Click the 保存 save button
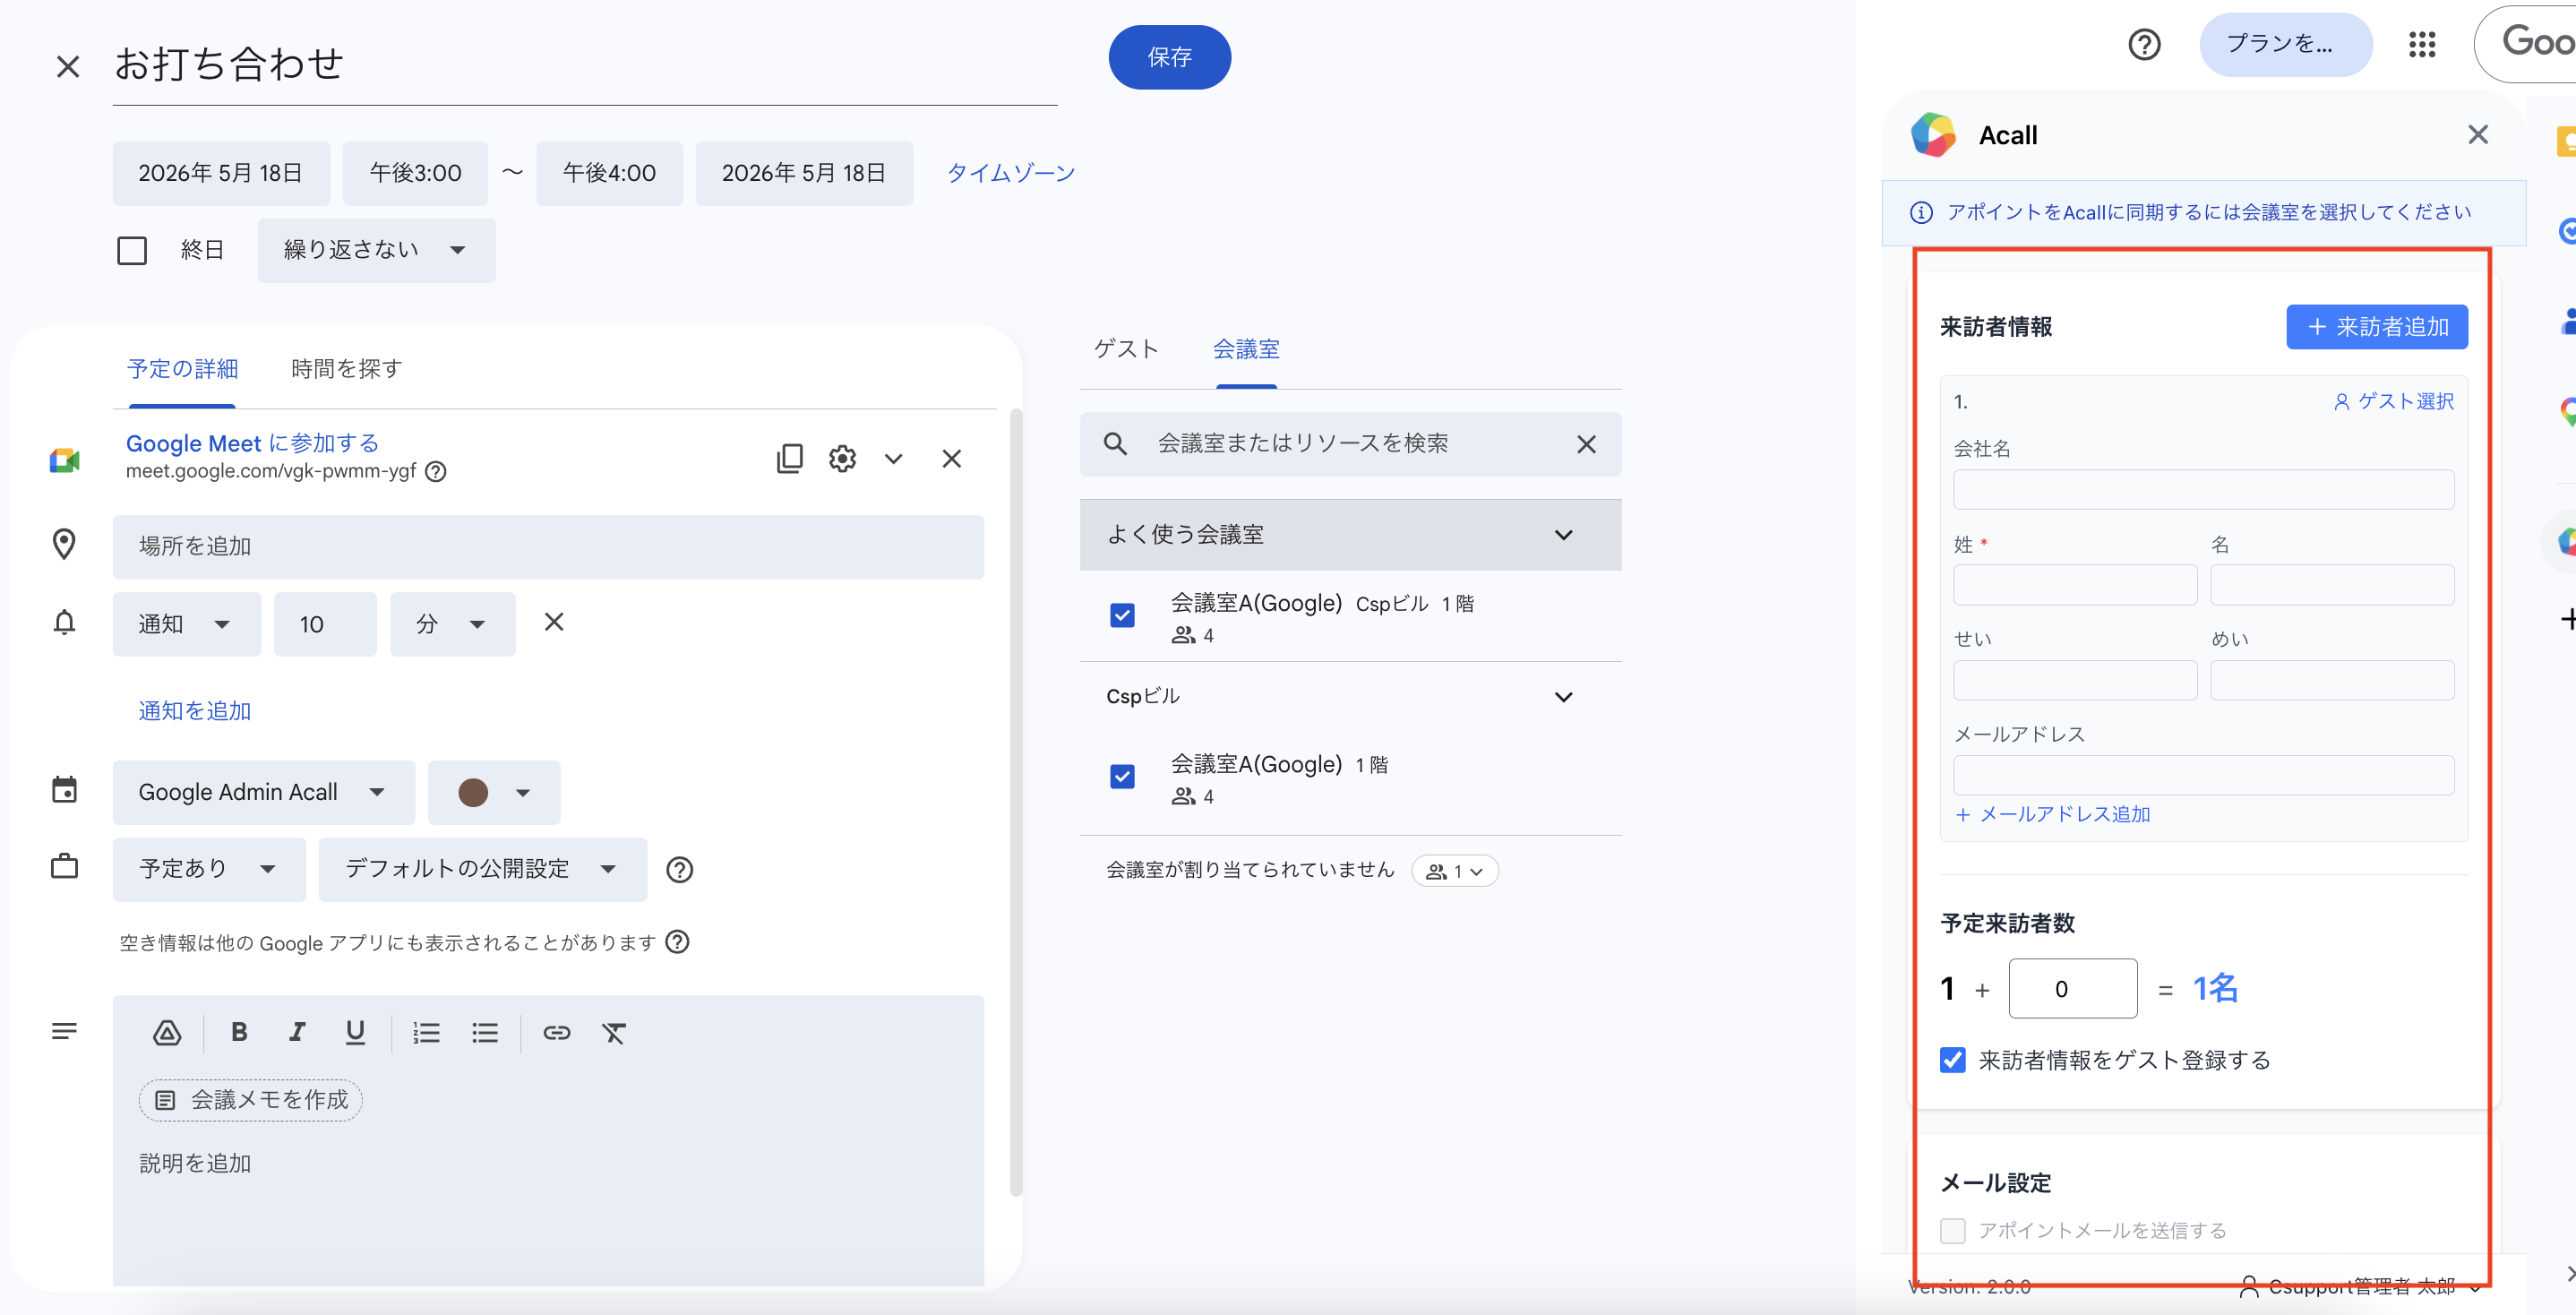 (1169, 57)
